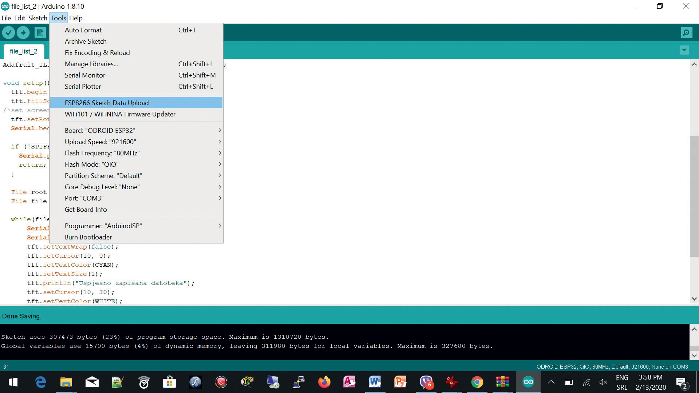This screenshot has height=393, width=699.
Task: Open Microsoft Word from the taskbar
Action: [x=375, y=382]
